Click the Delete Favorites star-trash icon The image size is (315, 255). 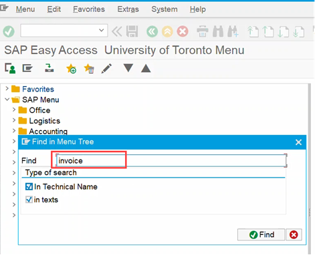pos(89,68)
